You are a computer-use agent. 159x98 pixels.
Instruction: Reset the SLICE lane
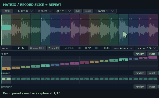(x=152, y=54)
